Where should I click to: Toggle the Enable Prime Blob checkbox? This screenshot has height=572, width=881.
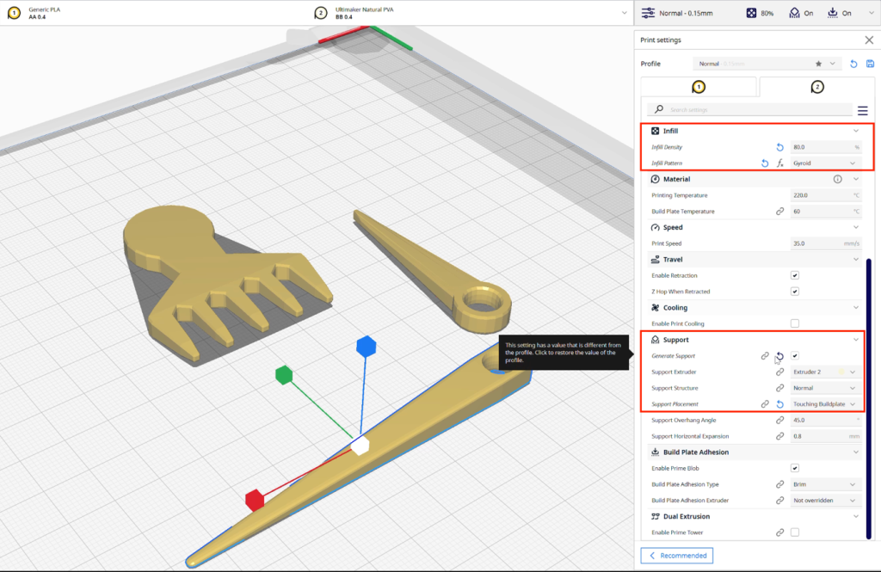(x=794, y=468)
